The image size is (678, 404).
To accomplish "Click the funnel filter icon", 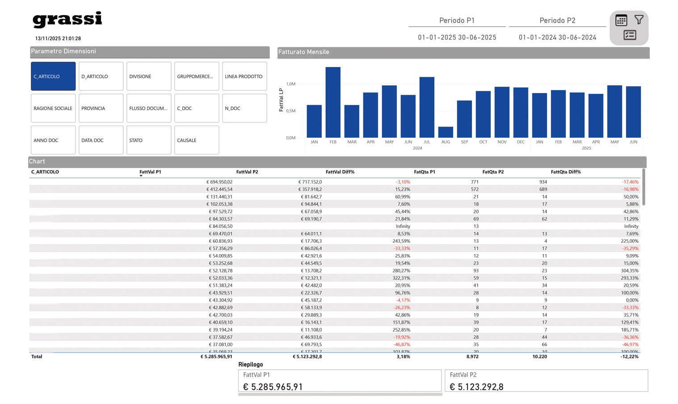I will (x=639, y=20).
